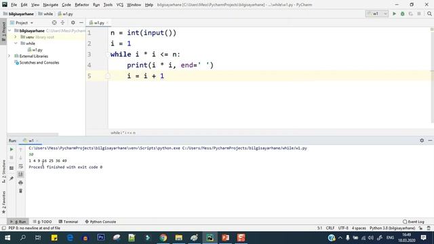The height and width of the screenshot is (244, 434).
Task: Open Chrome from taskbar
Action: click(x=163, y=238)
